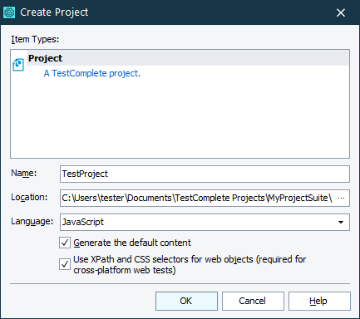The width and height of the screenshot is (360, 319).
Task: Open Help for Create Project dialog
Action: pos(319,301)
